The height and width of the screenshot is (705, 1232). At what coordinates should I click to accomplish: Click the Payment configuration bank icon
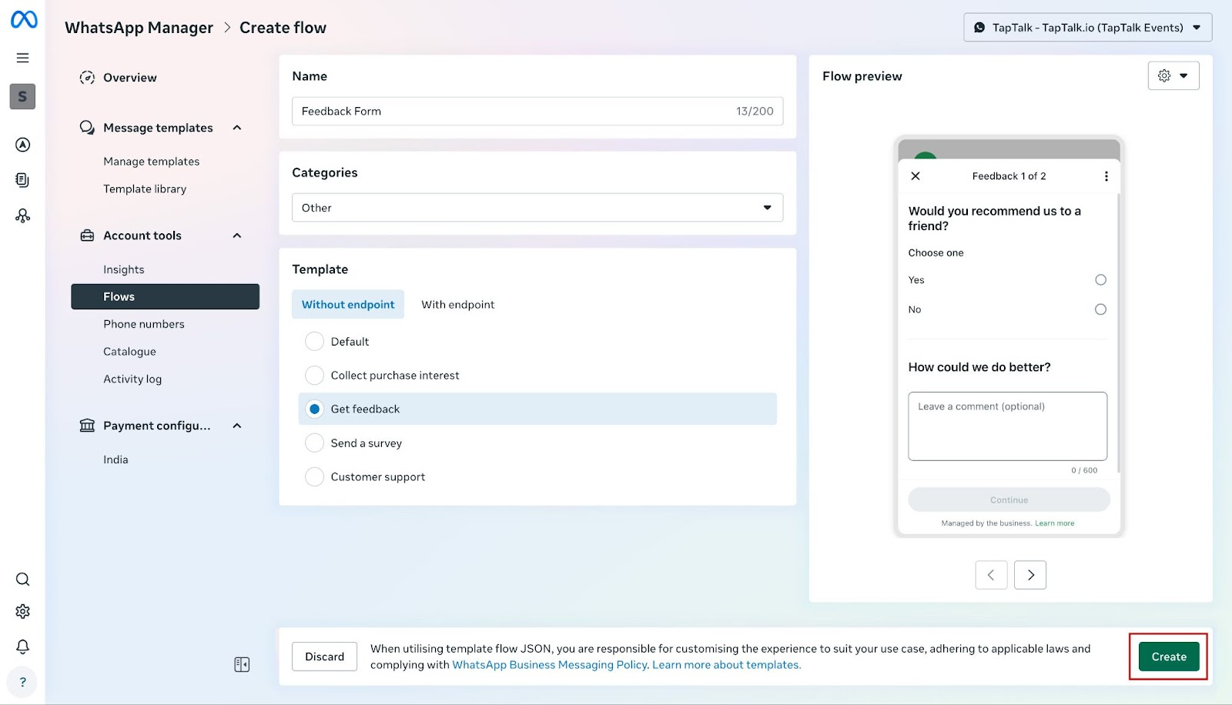click(x=87, y=426)
